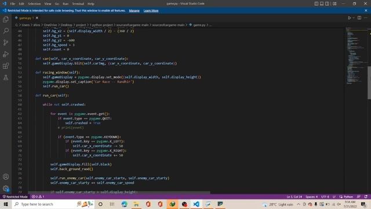The width and height of the screenshot is (371, 209).
Task: Click the horizontal editor scrollbar
Action: click(x=119, y=193)
